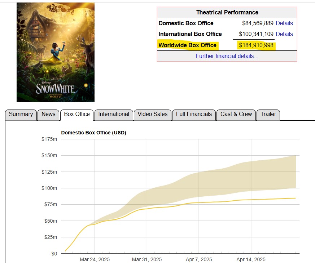
Task: Click the Snow White movie poster
Action: 56,52
